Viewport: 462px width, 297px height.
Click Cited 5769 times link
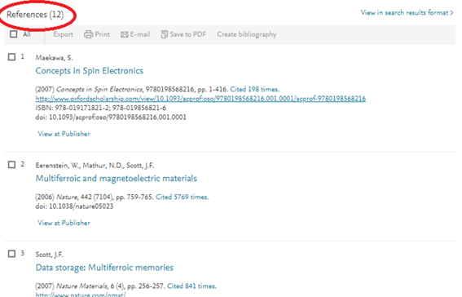point(182,197)
